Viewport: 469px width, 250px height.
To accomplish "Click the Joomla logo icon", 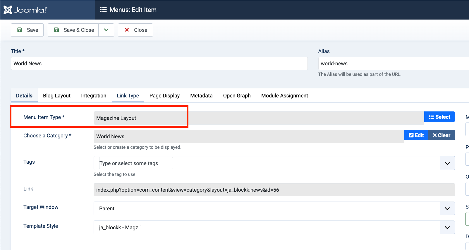I will 8,10.
